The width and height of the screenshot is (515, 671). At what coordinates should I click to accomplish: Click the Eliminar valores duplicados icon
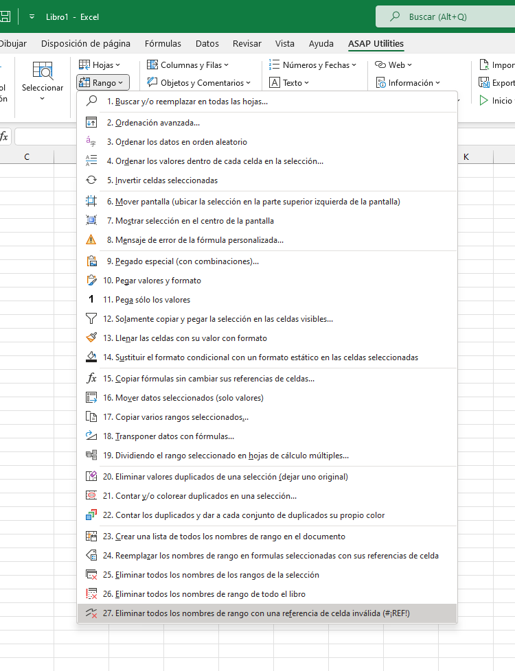[91, 476]
